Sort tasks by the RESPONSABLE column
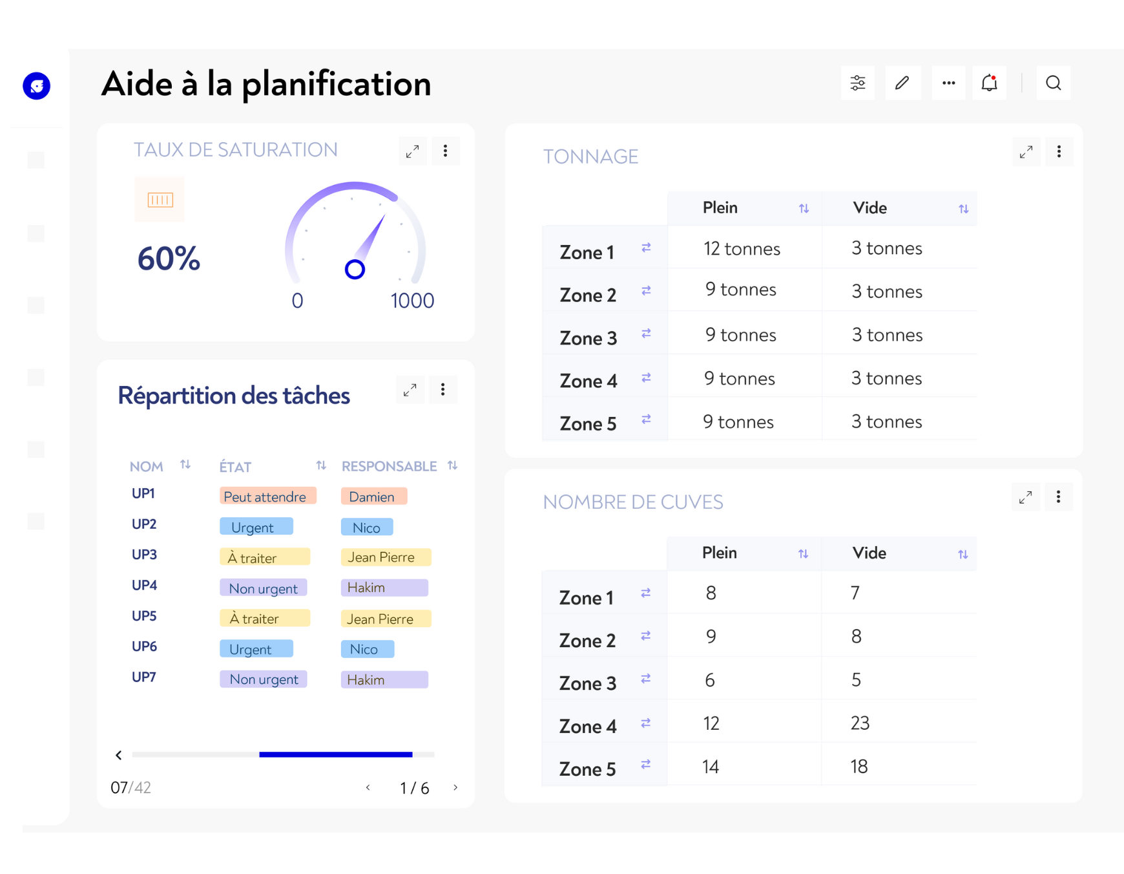 [x=453, y=465]
